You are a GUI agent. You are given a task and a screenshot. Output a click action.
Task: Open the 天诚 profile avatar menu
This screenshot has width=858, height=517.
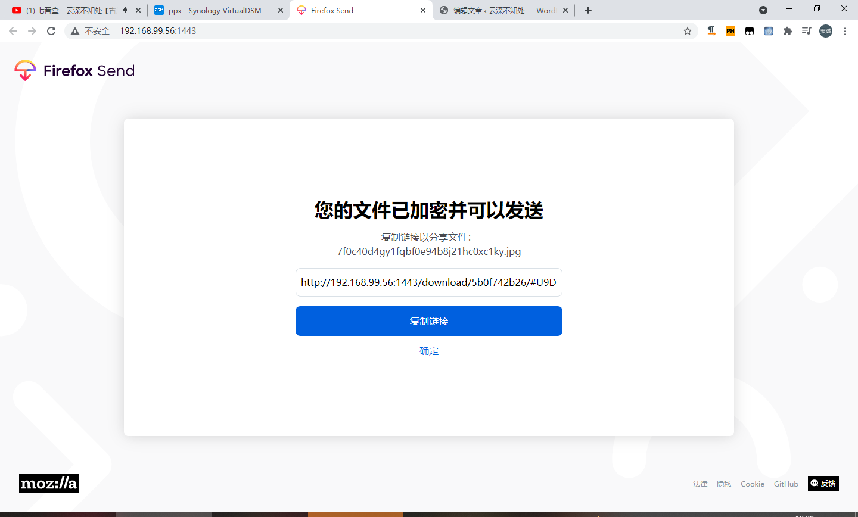pyautogui.click(x=825, y=30)
